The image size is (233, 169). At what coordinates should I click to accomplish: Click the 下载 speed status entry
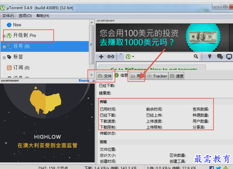[x=110, y=168]
